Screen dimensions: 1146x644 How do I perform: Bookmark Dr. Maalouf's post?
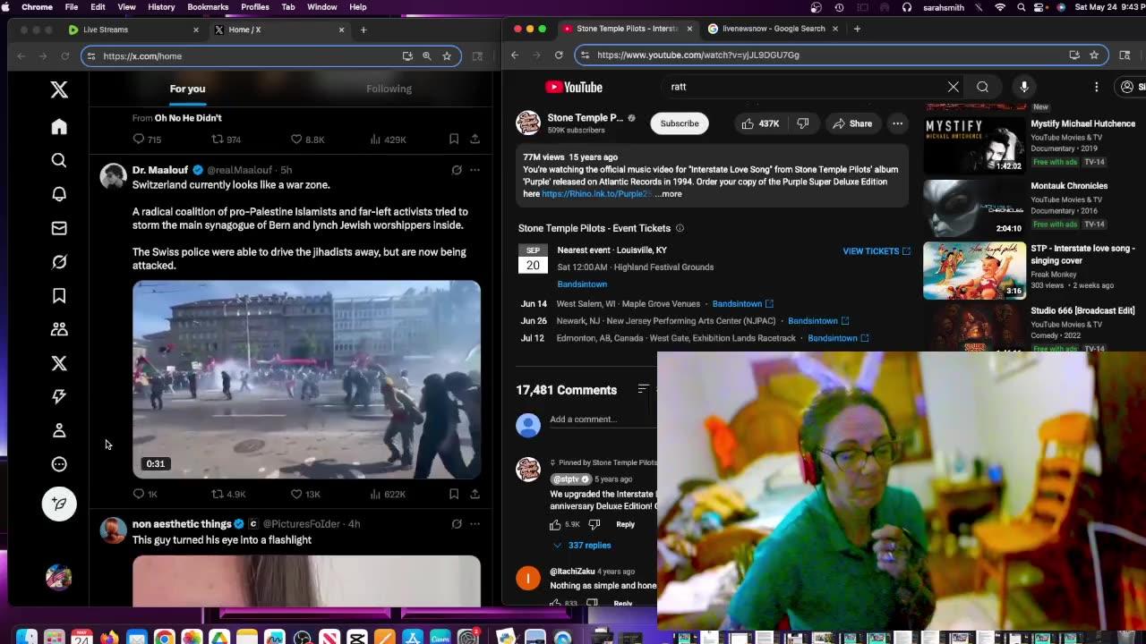point(454,494)
